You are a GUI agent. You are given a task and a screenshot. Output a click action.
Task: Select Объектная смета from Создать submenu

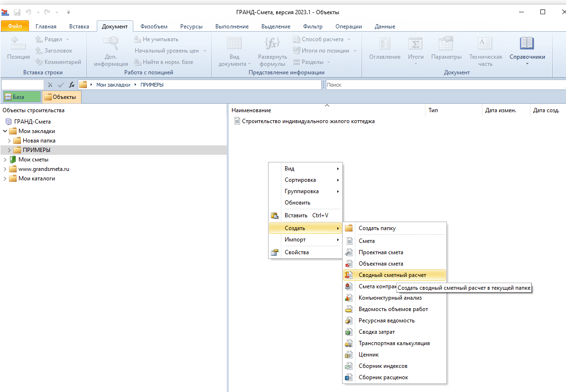(x=394, y=264)
